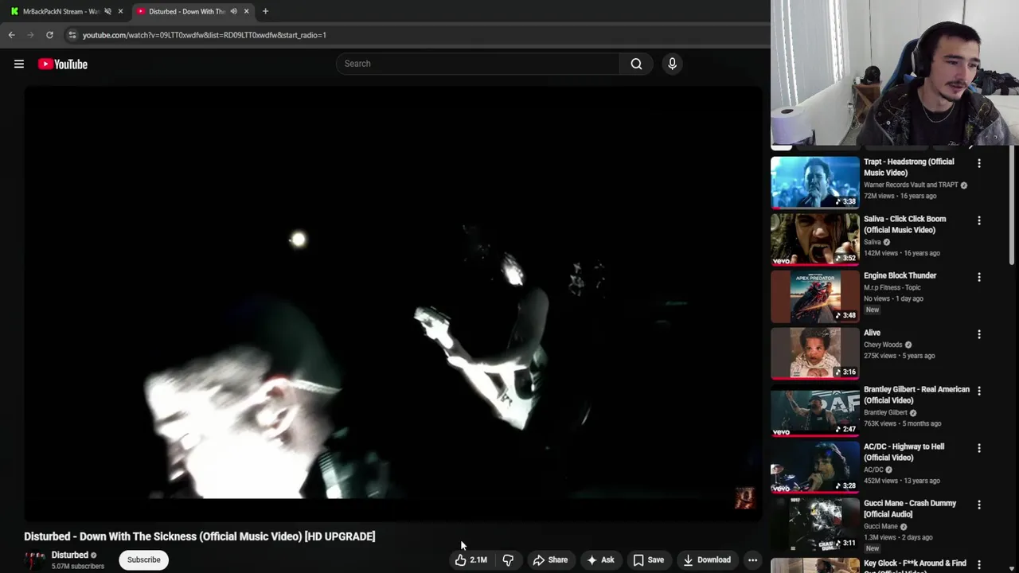Click the channel watermark in video corner

pyautogui.click(x=744, y=498)
